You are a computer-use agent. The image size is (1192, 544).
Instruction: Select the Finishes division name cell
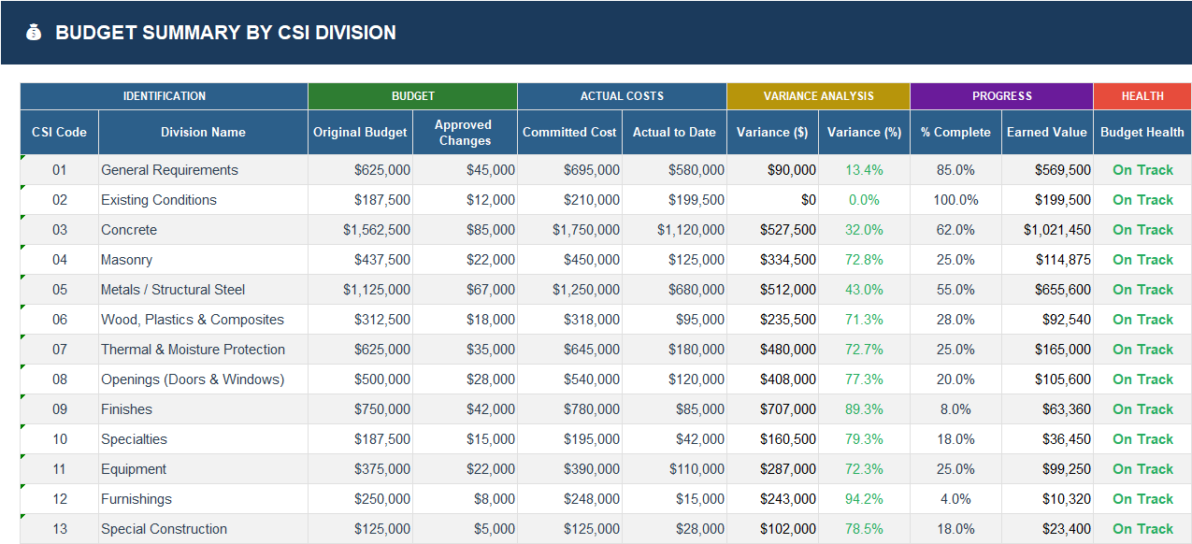point(203,409)
